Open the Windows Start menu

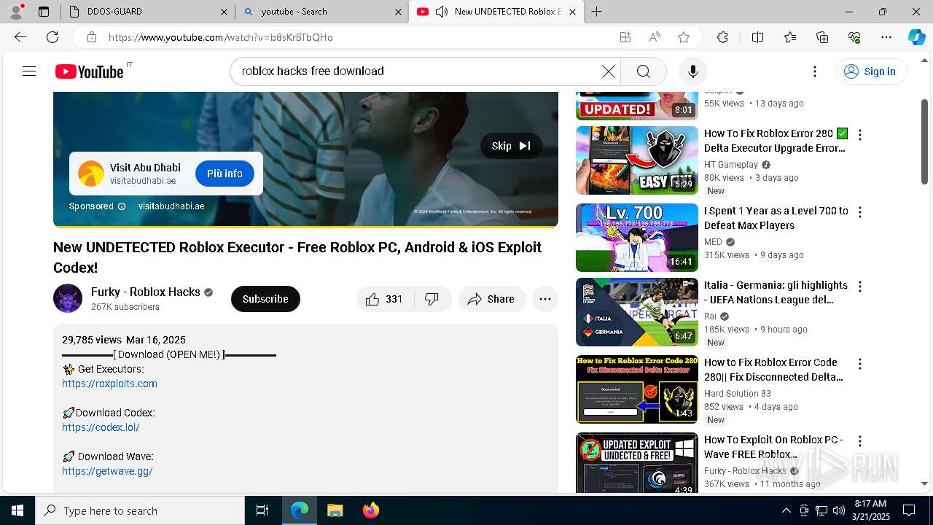coord(17,510)
